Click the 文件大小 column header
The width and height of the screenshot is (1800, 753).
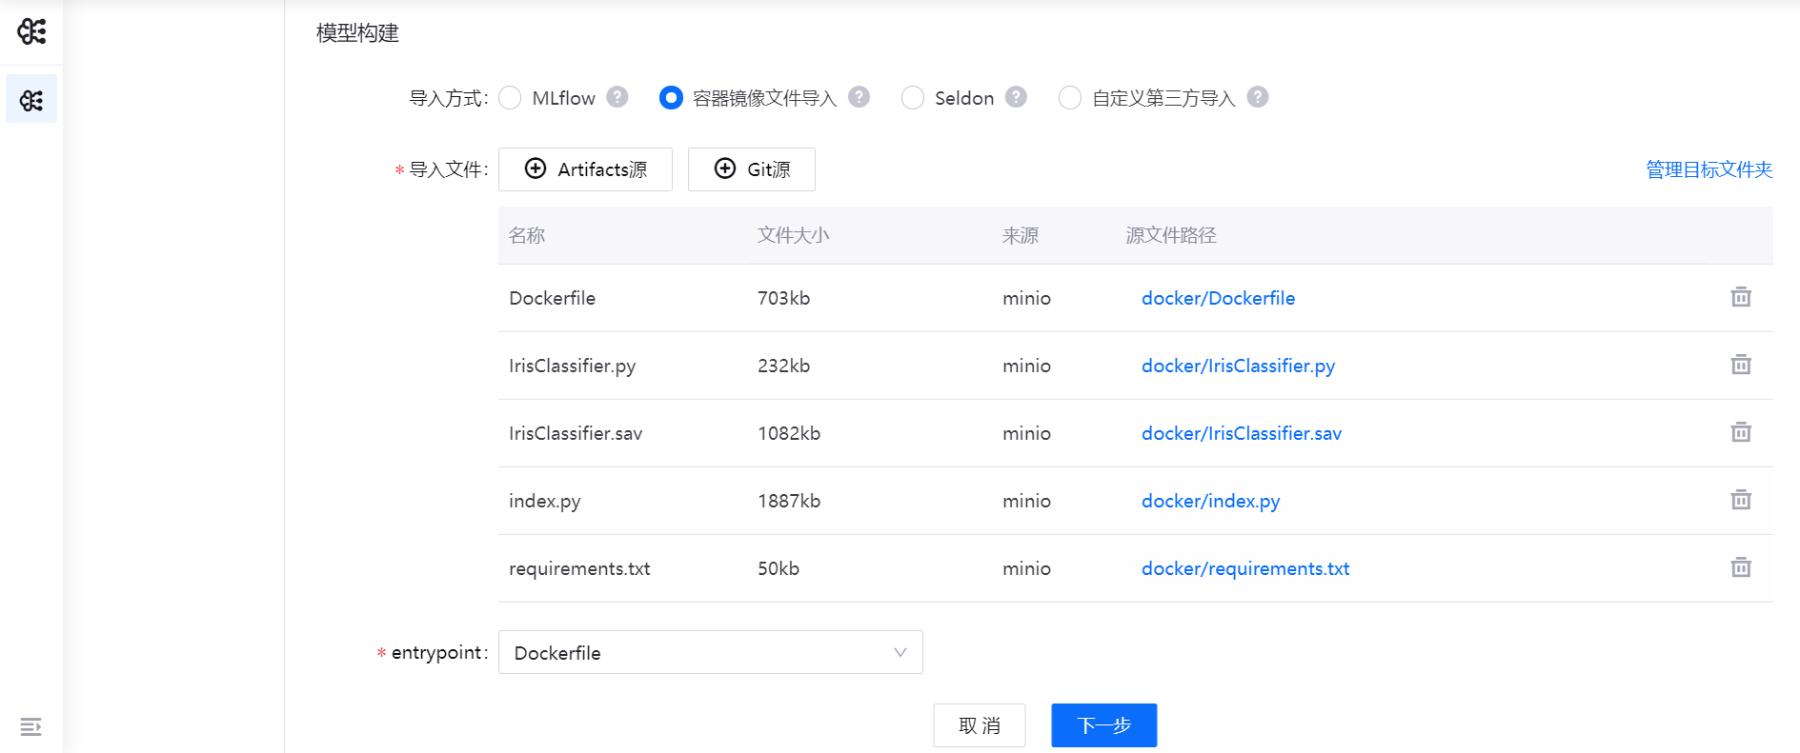coord(793,235)
